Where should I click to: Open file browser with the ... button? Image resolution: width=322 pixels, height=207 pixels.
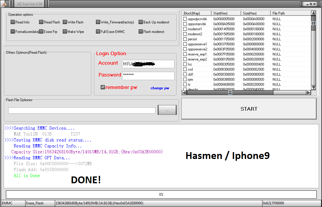point(167,110)
